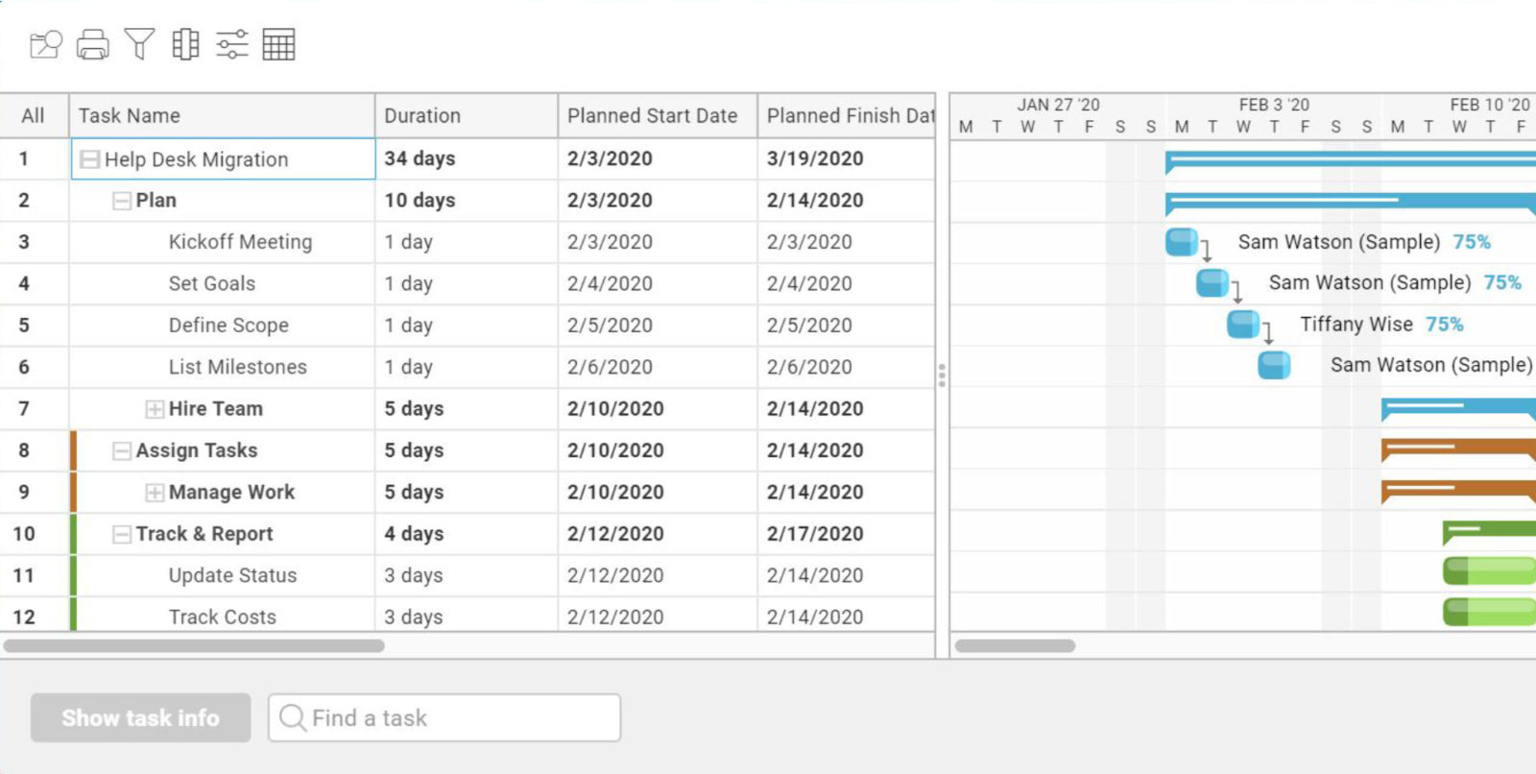Image resolution: width=1536 pixels, height=774 pixels.
Task: Open the filter funnel tool
Action: coord(139,44)
